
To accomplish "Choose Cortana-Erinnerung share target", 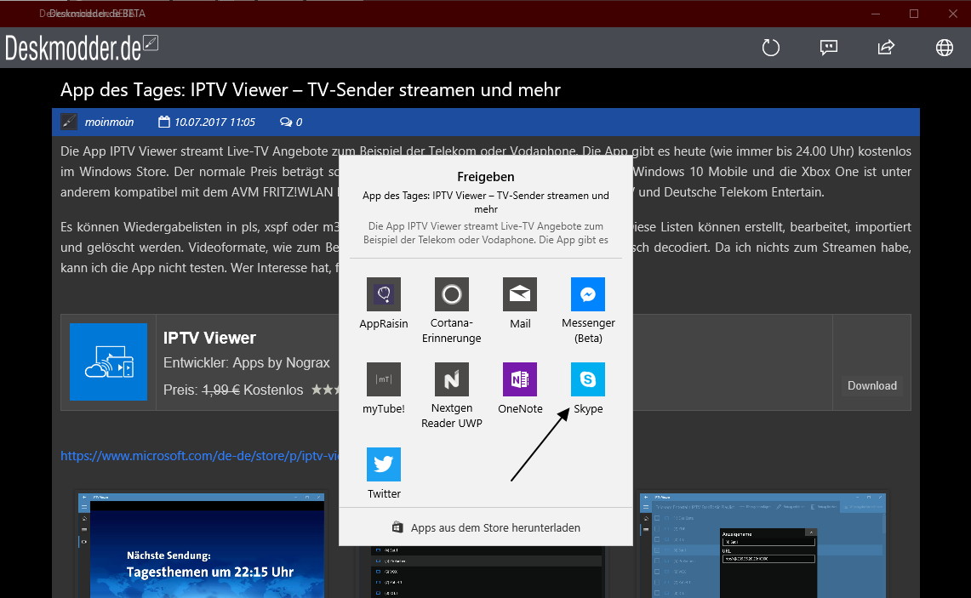I will click(x=451, y=294).
